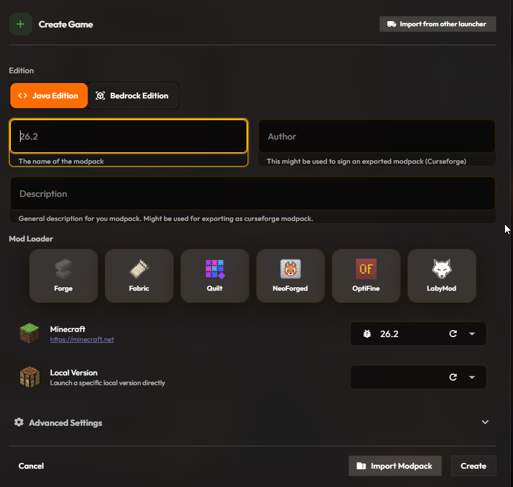Expand the Advanced Settings chevron
This screenshot has width=513, height=487.
(485, 422)
